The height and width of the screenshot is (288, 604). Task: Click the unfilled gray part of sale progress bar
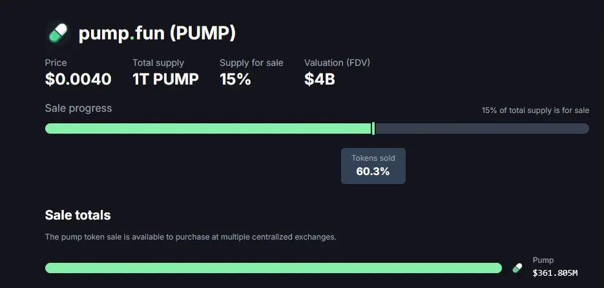coord(483,129)
